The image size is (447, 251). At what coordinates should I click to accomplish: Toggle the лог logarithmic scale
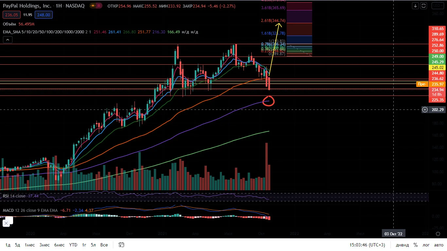426,245
